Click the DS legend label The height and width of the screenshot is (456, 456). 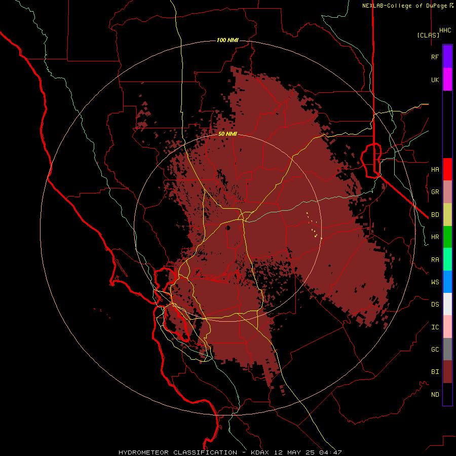(435, 305)
